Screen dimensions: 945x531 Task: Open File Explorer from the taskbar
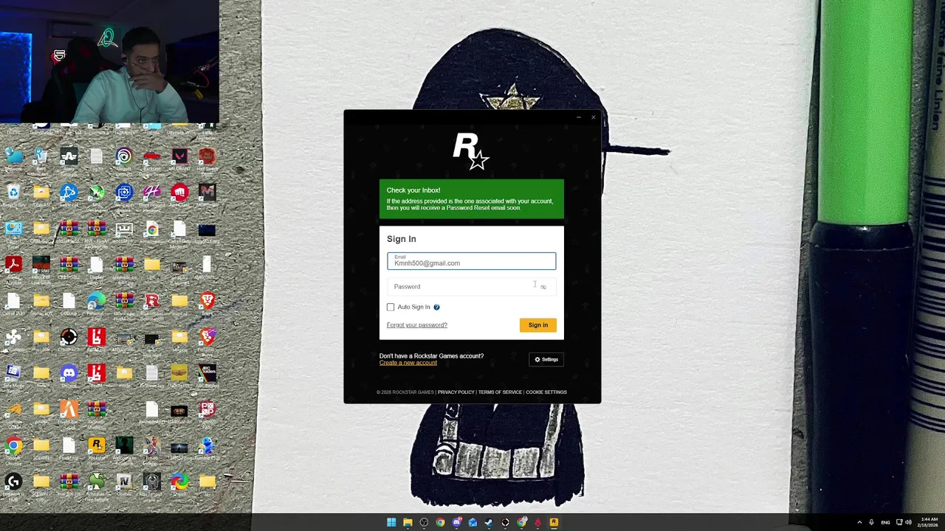[x=408, y=522]
